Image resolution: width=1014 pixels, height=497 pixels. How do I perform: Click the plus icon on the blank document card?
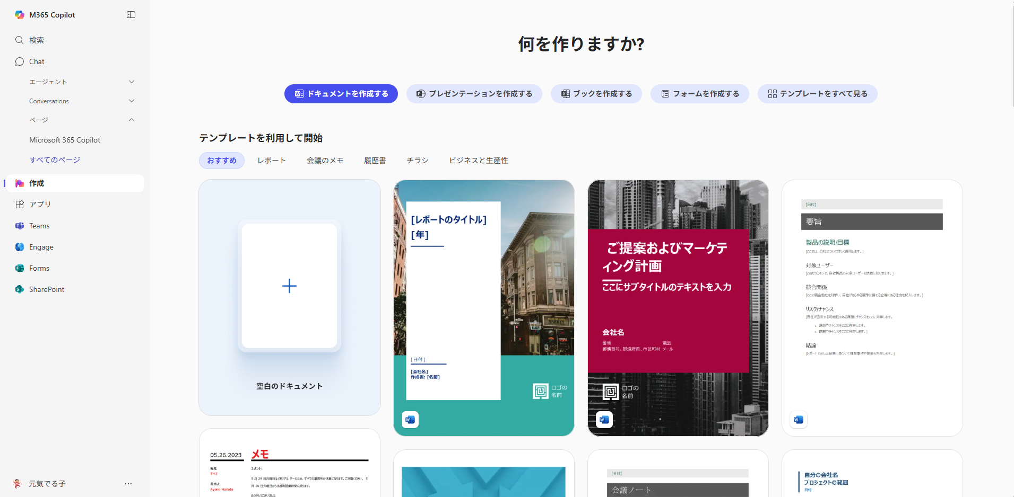coord(289,286)
